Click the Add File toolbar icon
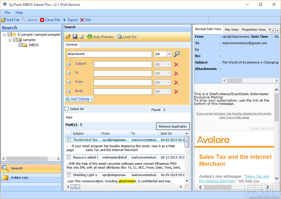This screenshot has width=281, height=199. [4, 20]
